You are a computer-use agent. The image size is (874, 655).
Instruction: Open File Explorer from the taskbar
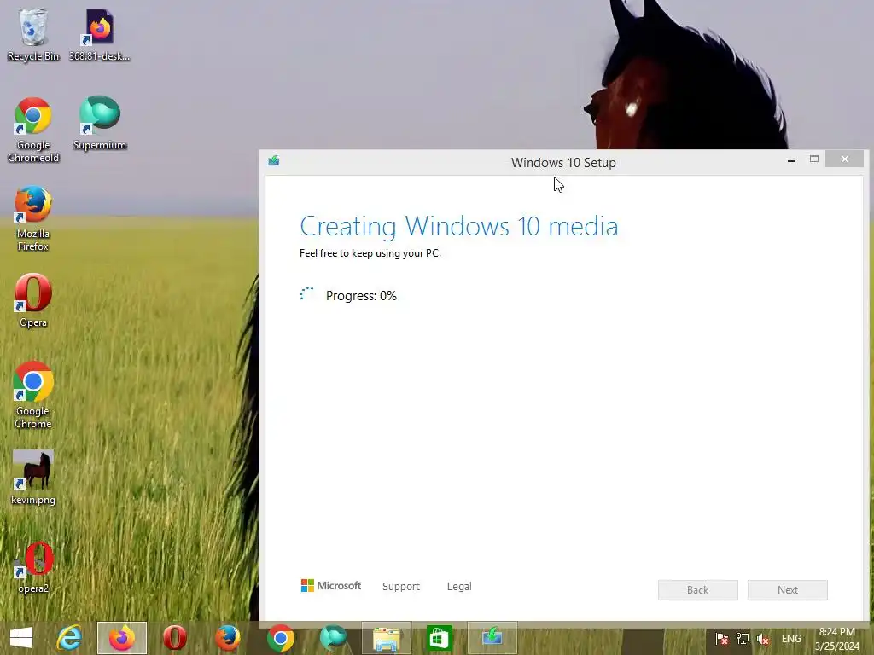[x=387, y=638]
